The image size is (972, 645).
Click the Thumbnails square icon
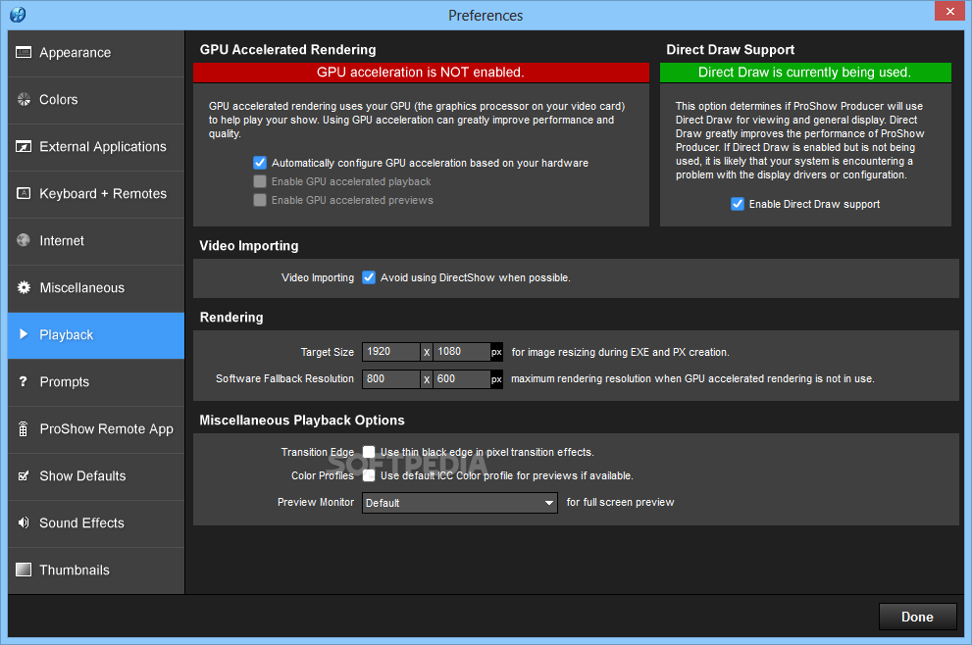24,571
